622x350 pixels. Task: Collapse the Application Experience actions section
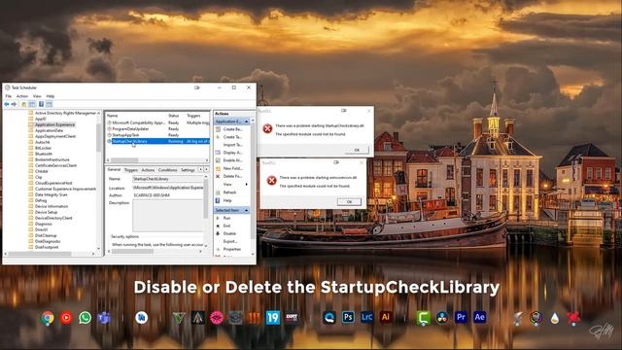tap(246, 122)
